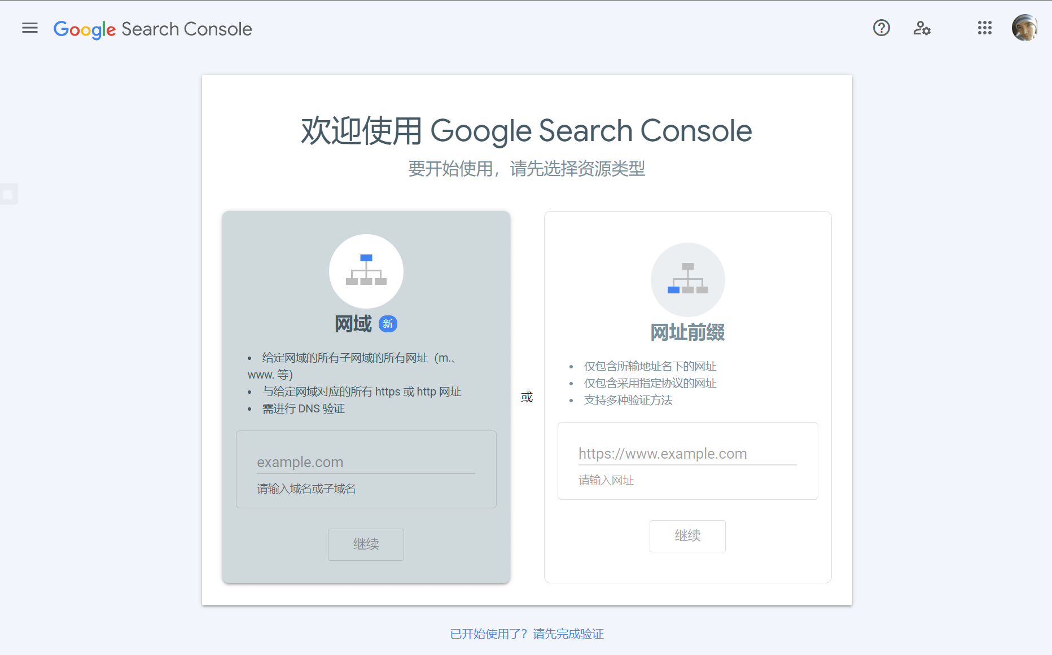Click the blue 新 badge on 网域
This screenshot has width=1052, height=655.
coord(388,323)
